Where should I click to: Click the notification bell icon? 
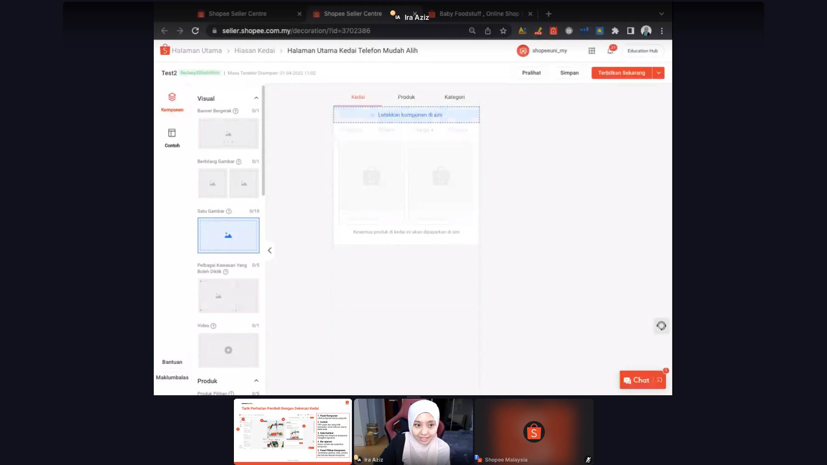(610, 51)
